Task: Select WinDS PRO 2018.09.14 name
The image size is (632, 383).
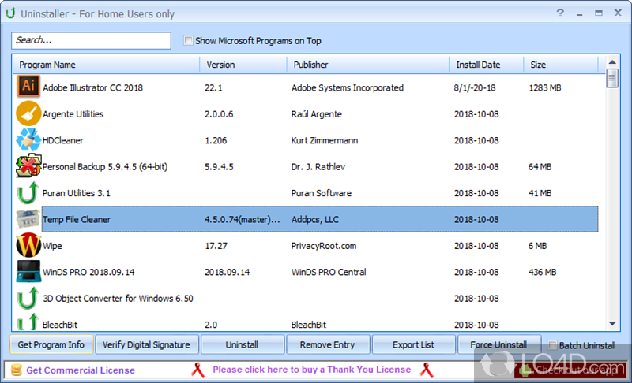Action: (88, 272)
